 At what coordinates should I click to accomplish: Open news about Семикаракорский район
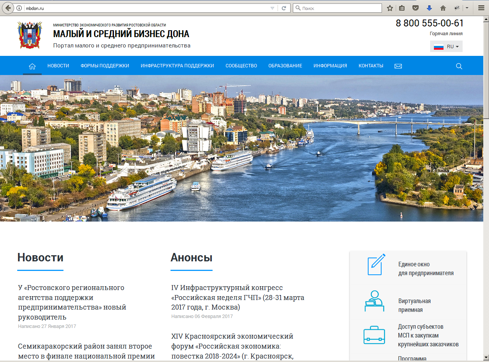click(x=86, y=351)
